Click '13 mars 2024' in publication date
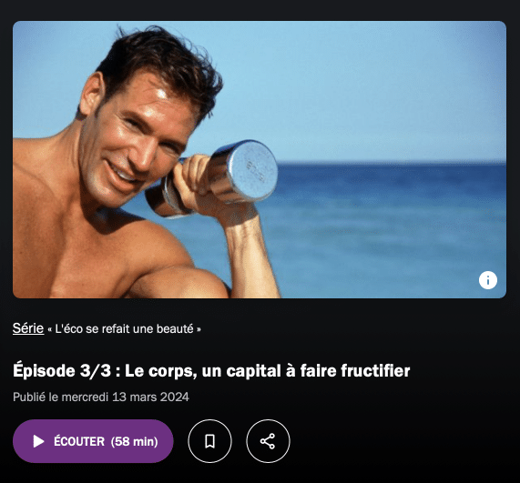Image resolution: width=520 pixels, height=483 pixels. tap(150, 397)
